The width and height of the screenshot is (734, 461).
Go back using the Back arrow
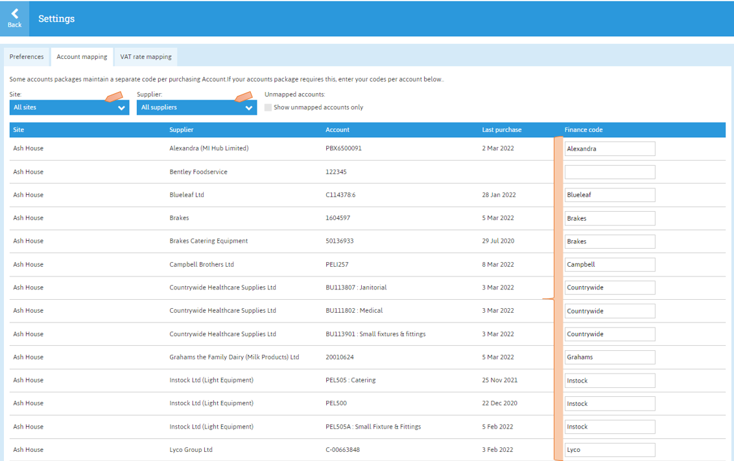(x=14, y=18)
